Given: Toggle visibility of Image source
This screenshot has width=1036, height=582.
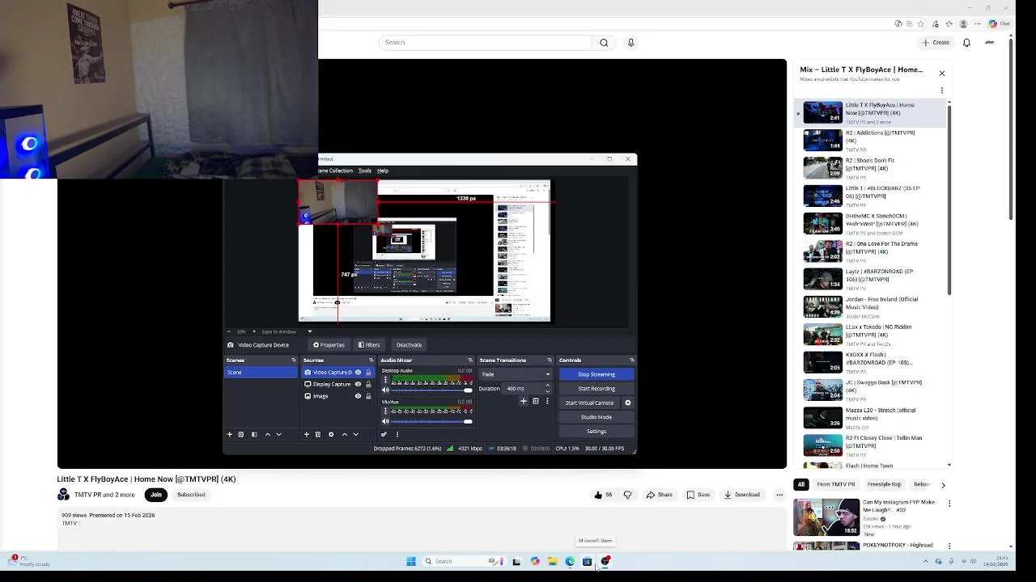Looking at the screenshot, I should point(358,397).
